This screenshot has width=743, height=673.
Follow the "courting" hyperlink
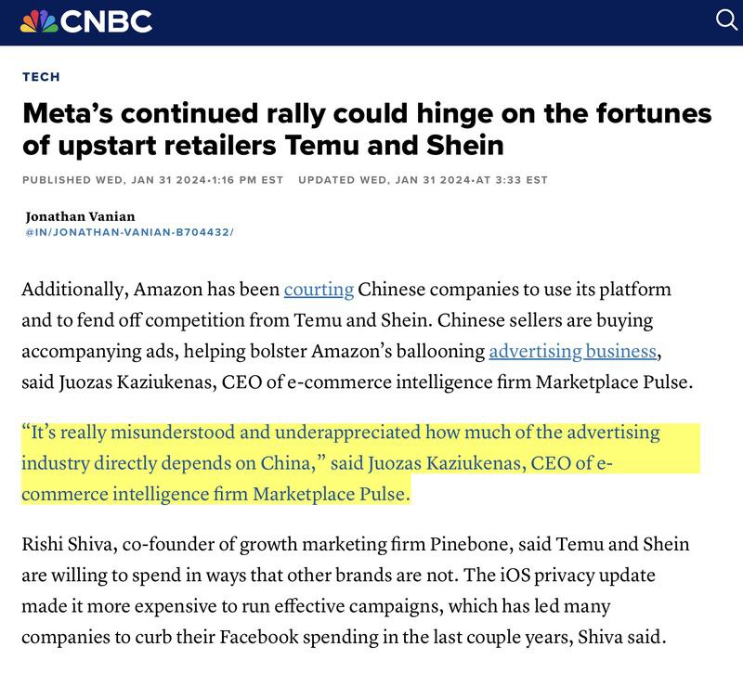pyautogui.click(x=319, y=290)
